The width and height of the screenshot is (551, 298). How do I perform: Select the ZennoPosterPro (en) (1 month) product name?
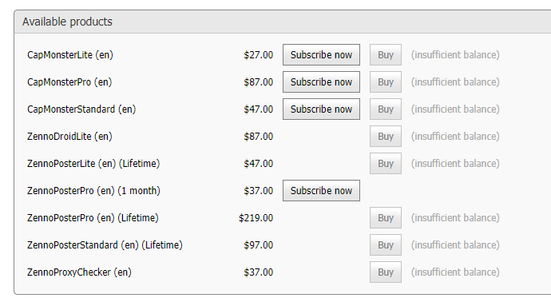pyautogui.click(x=93, y=191)
